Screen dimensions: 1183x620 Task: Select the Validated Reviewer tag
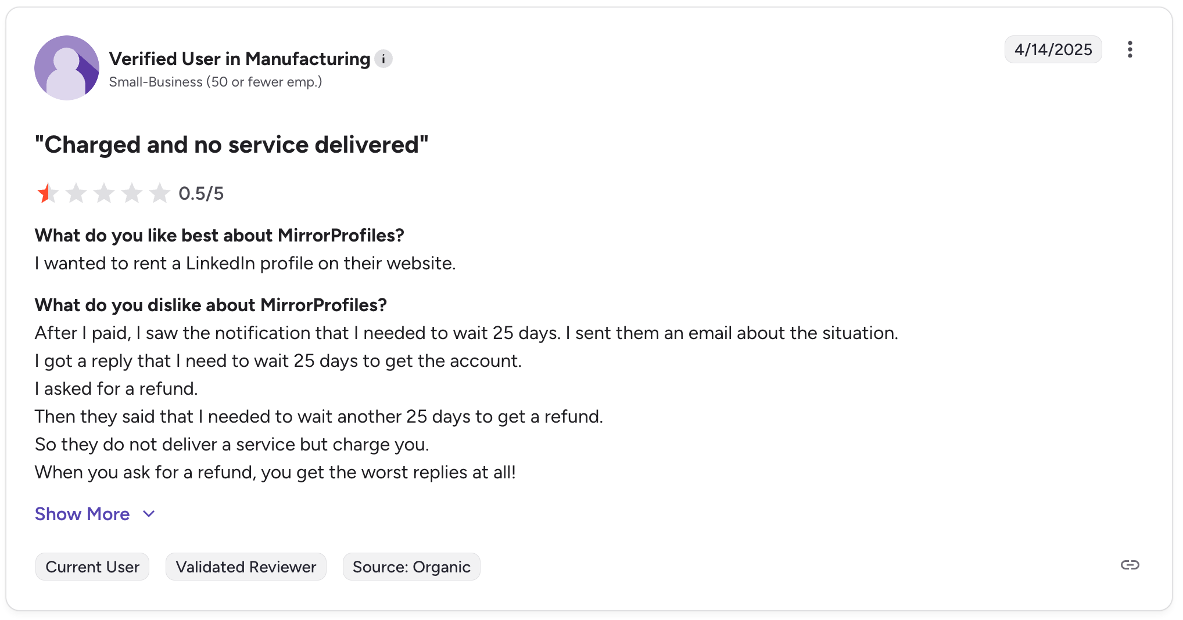click(x=246, y=567)
